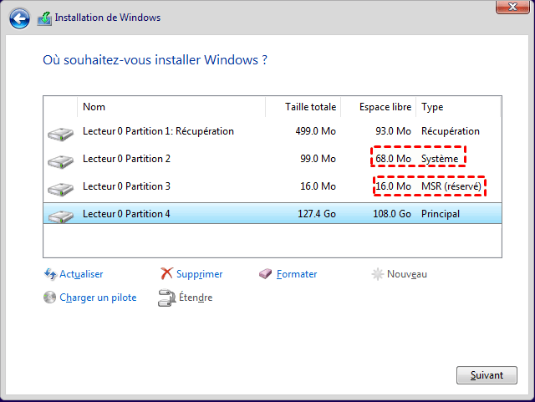The height and width of the screenshot is (402, 535).
Task: Sort by the Taille totale column header
Action: click(x=303, y=107)
